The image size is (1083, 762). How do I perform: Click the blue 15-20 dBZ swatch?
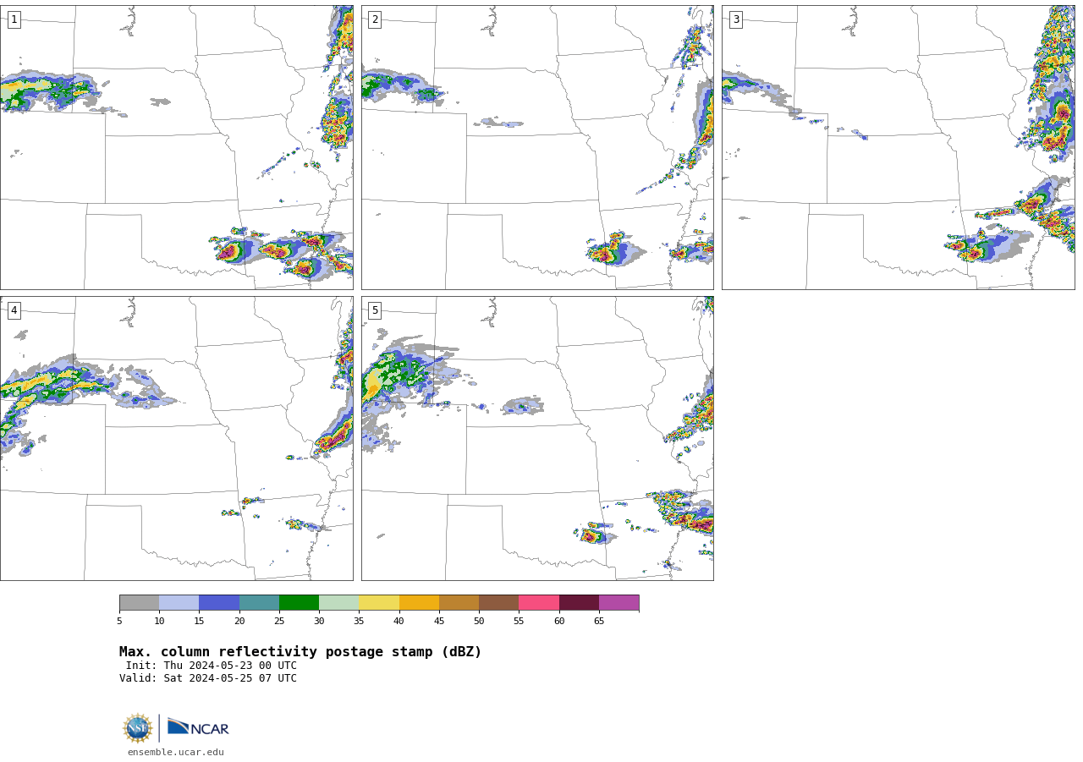(219, 602)
